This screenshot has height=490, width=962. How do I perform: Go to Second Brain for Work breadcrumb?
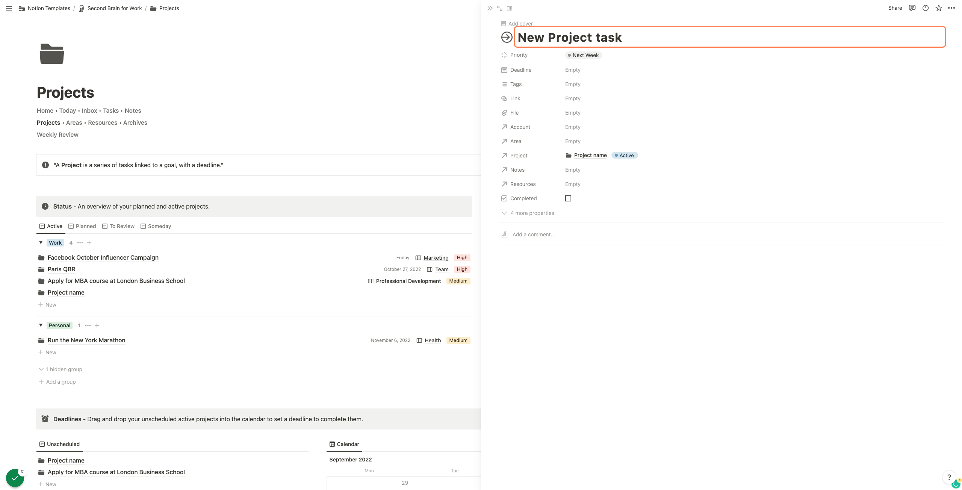(x=110, y=8)
